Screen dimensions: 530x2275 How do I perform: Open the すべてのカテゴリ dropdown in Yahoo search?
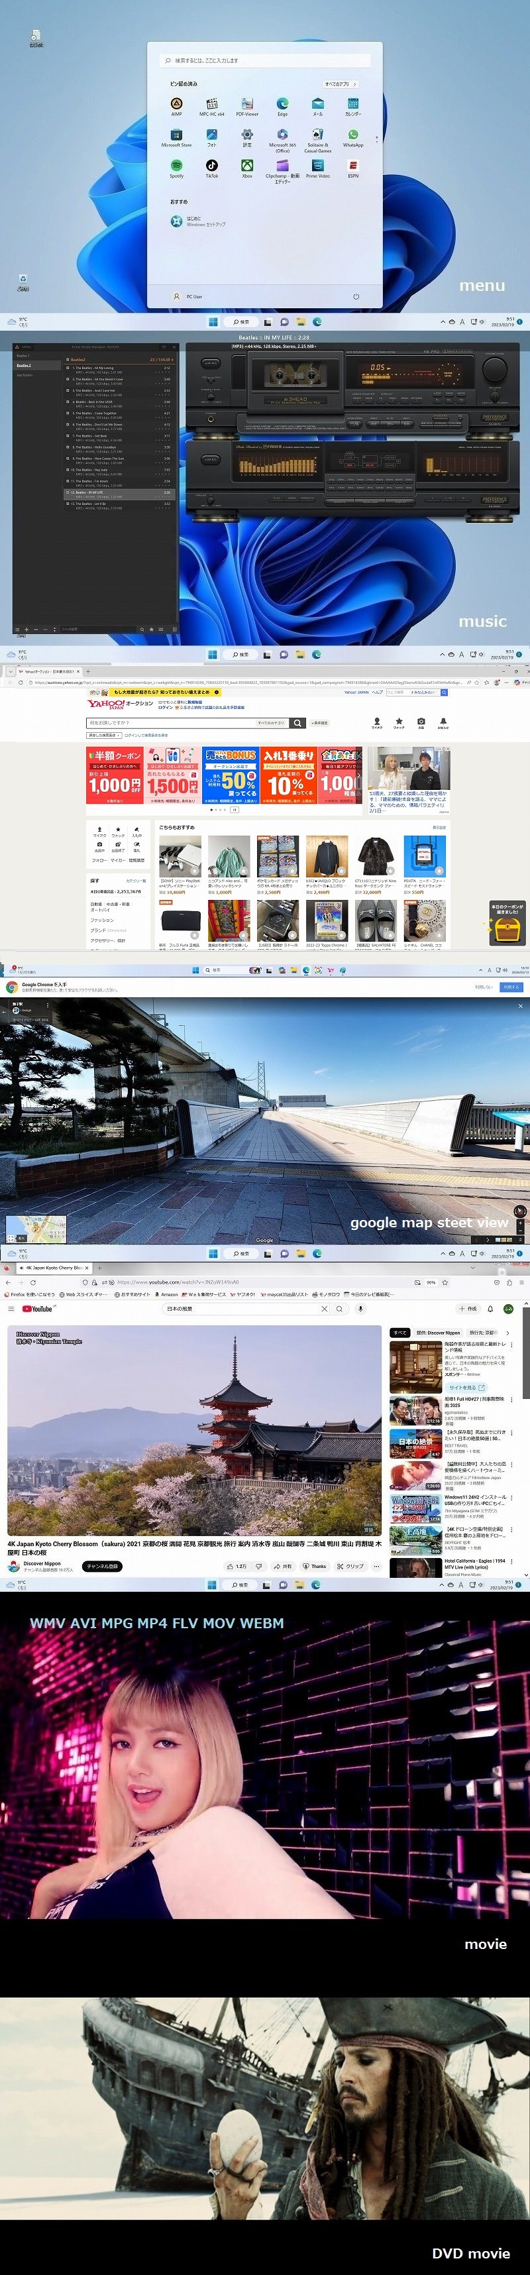point(271,722)
